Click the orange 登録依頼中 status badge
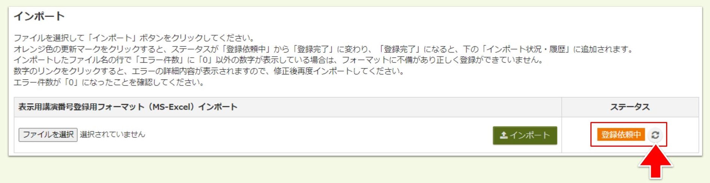Image resolution: width=710 pixels, height=183 pixels. pyautogui.click(x=621, y=135)
